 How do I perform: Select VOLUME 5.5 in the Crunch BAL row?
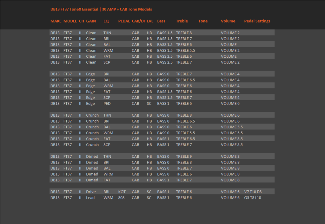(x=232, y=127)
